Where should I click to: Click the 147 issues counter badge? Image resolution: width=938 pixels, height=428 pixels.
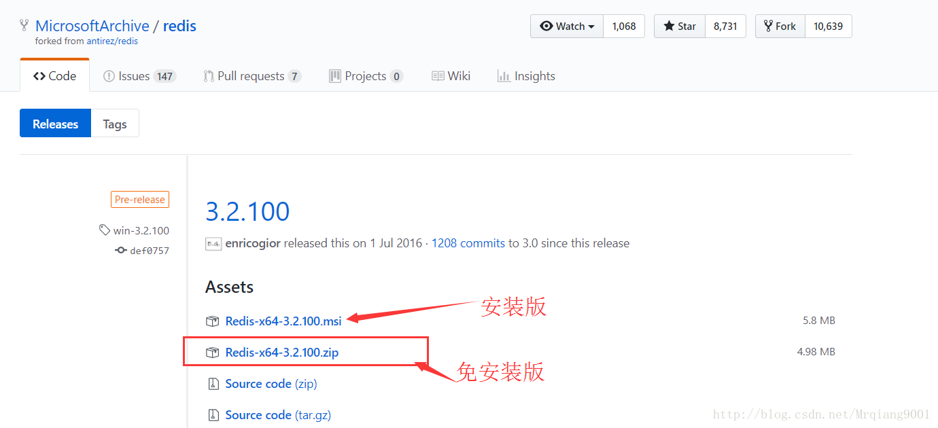tap(164, 76)
